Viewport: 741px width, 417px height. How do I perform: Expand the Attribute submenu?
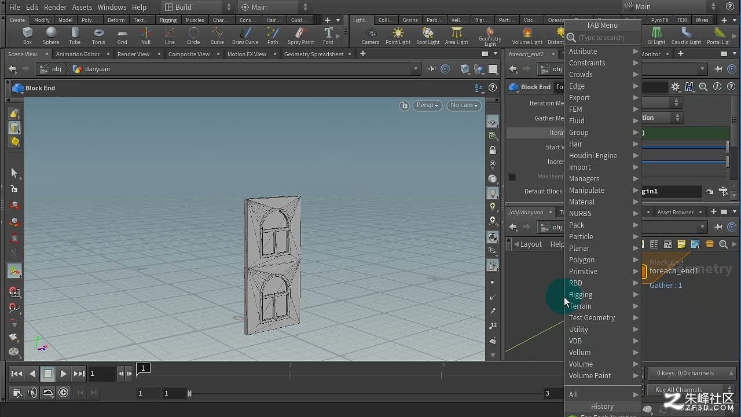point(602,51)
